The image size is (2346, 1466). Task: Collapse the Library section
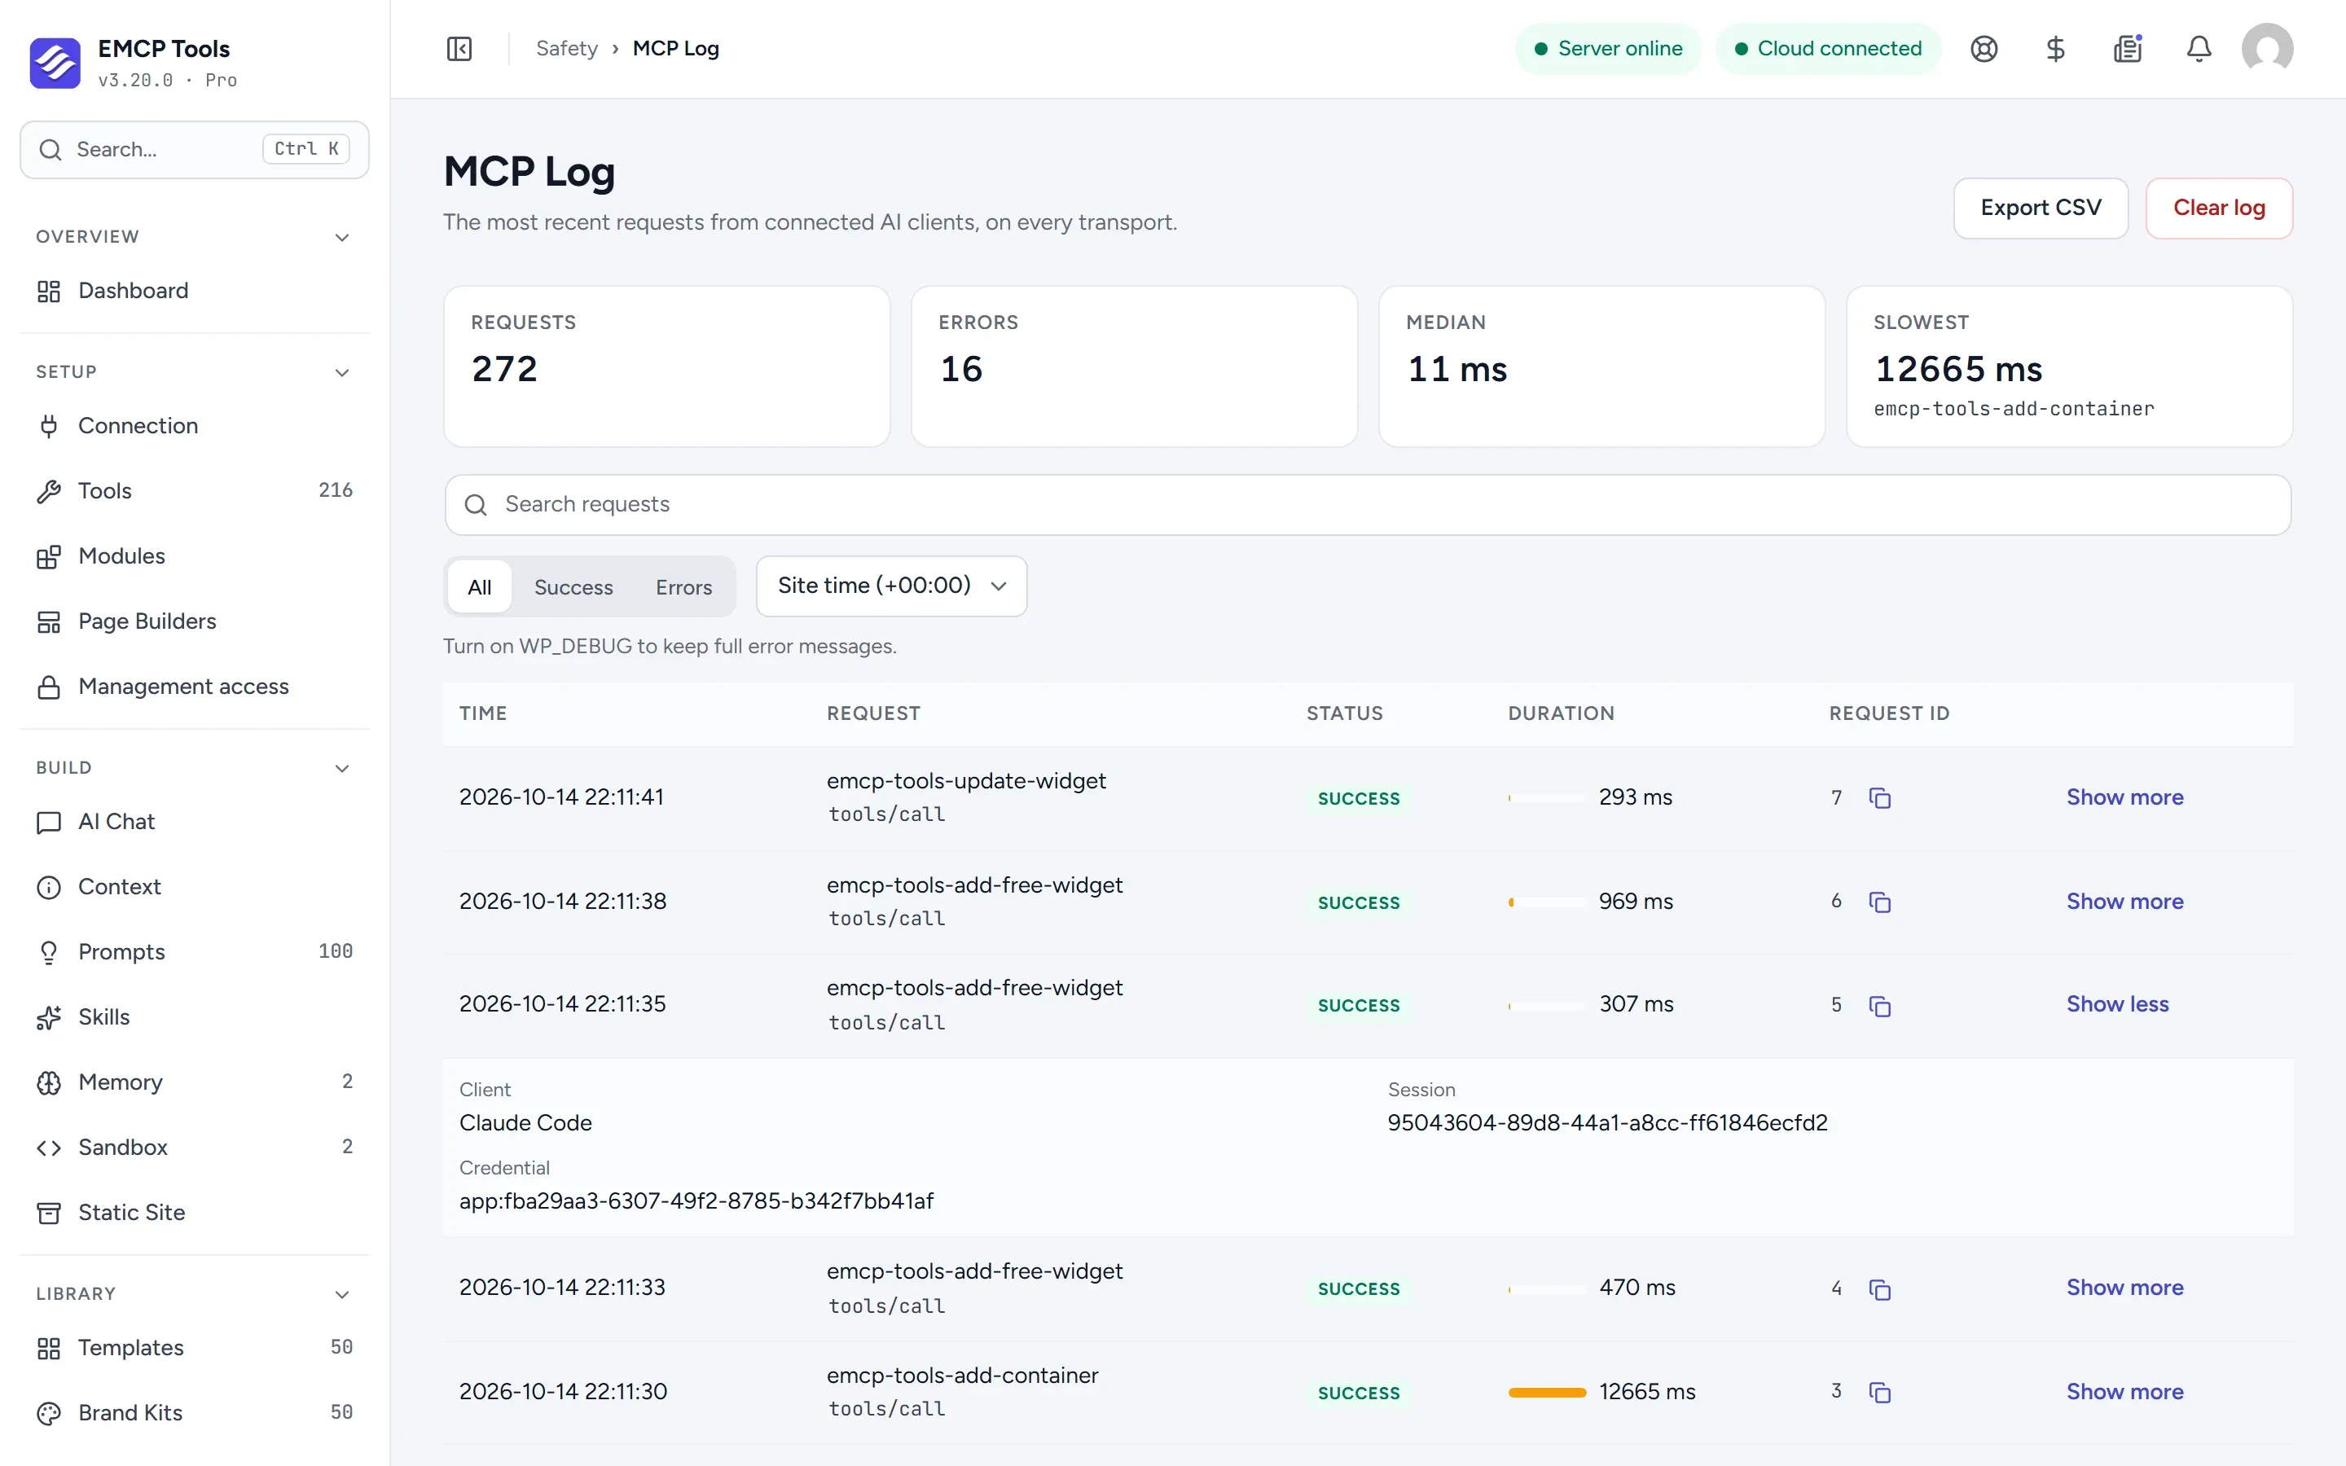pos(341,1294)
